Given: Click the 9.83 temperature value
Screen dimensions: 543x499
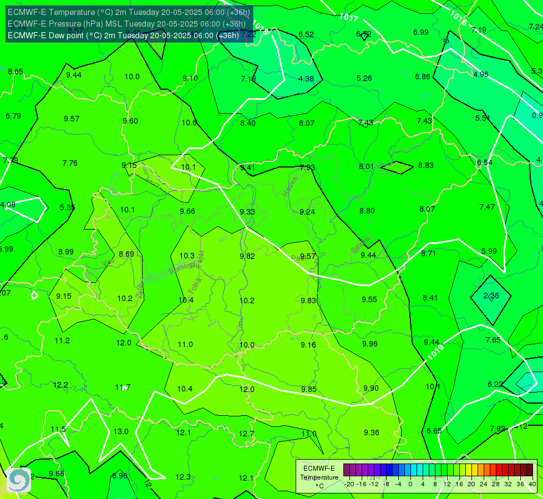Looking at the screenshot, I should click(308, 301).
